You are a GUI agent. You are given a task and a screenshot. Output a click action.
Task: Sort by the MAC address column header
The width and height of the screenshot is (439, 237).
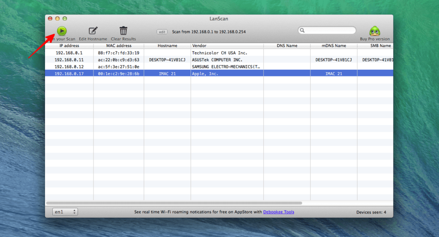(119, 46)
